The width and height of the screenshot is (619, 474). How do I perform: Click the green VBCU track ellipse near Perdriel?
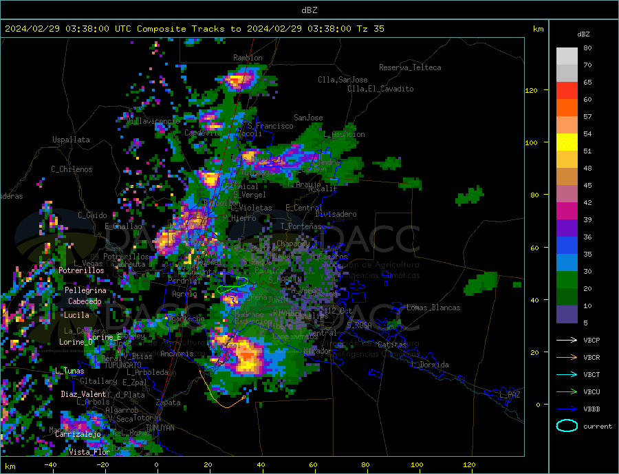pos(232,285)
